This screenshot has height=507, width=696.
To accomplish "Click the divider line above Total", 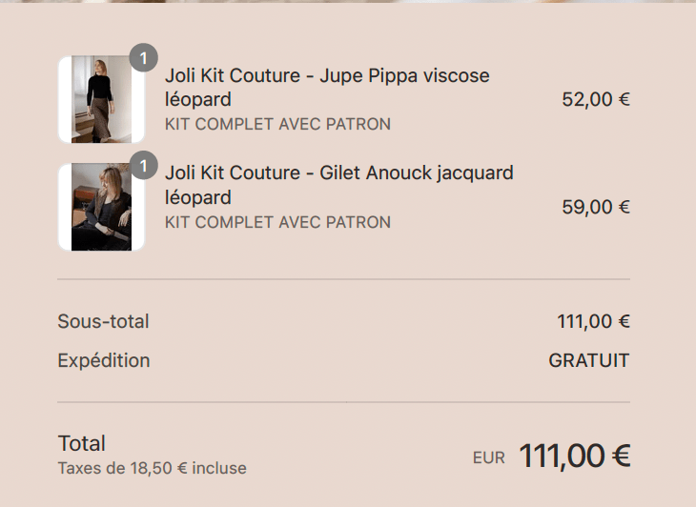I will [343, 402].
